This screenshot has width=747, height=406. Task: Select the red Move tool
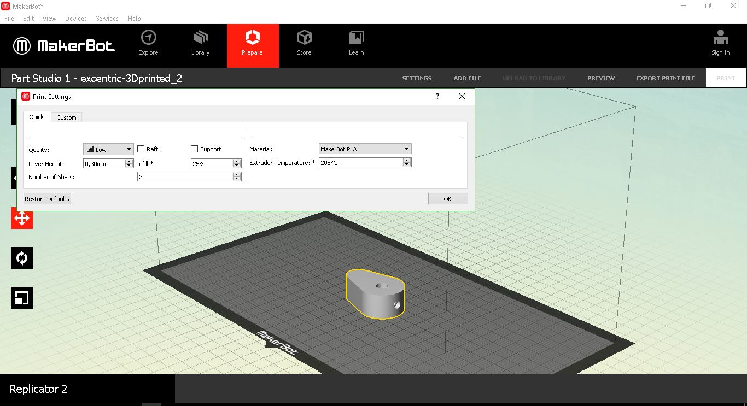pos(22,219)
